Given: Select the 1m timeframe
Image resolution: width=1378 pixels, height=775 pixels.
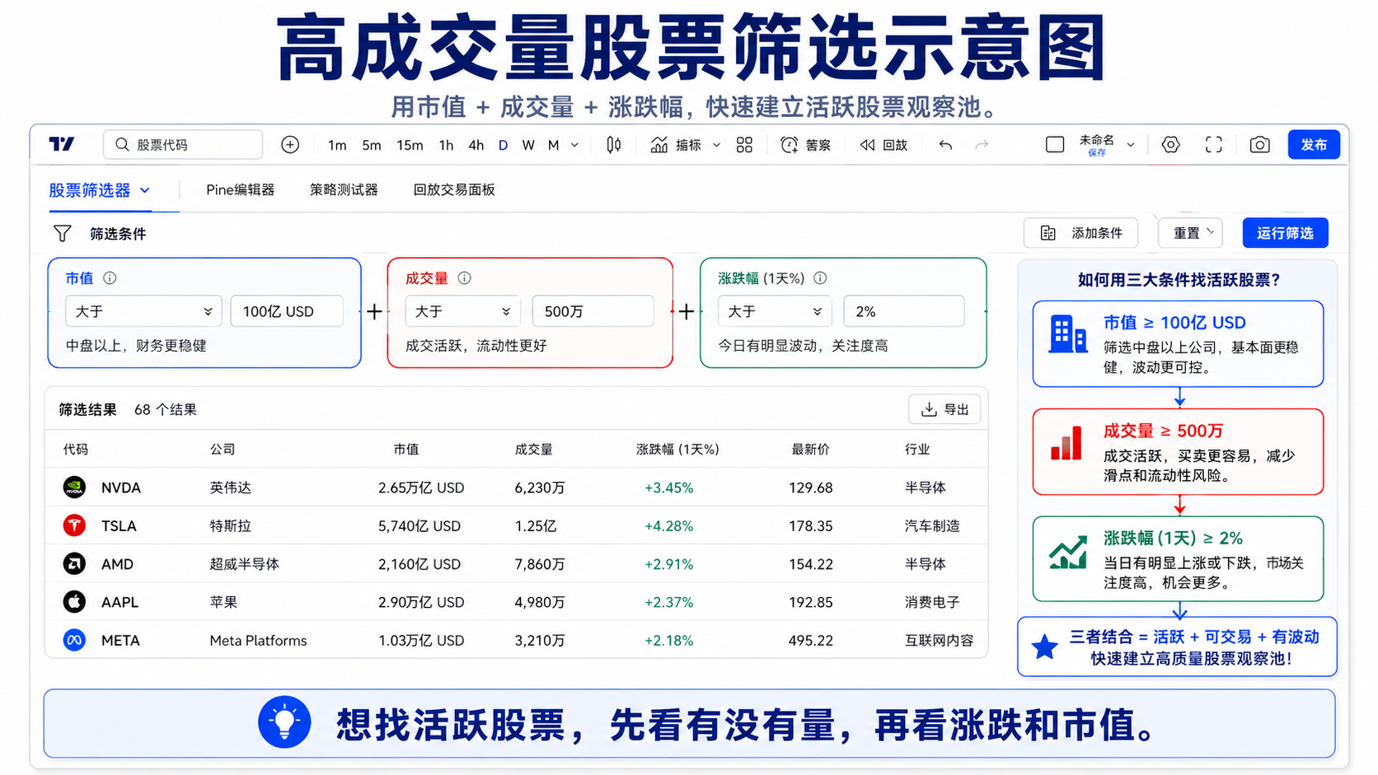Looking at the screenshot, I should click(337, 145).
